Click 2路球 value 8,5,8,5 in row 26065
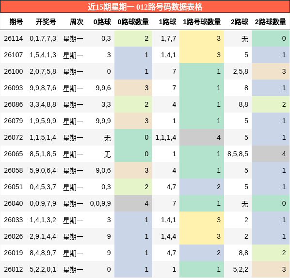Screen dimensions: 290x278 click(238, 154)
